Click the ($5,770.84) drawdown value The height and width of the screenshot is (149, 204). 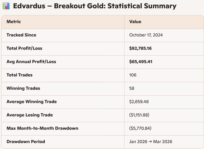(x=141, y=128)
